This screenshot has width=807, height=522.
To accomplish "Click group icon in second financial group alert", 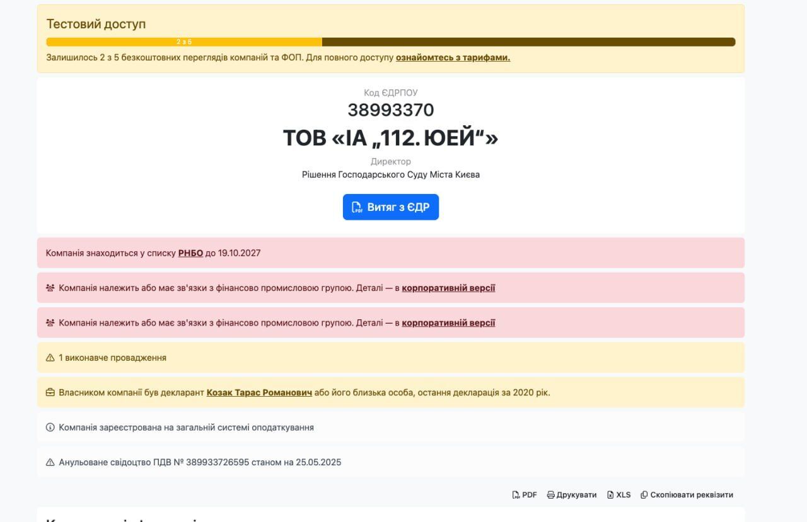I will [50, 323].
